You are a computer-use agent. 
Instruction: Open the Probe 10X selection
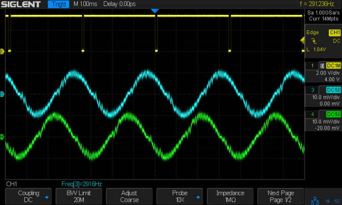click(x=180, y=196)
